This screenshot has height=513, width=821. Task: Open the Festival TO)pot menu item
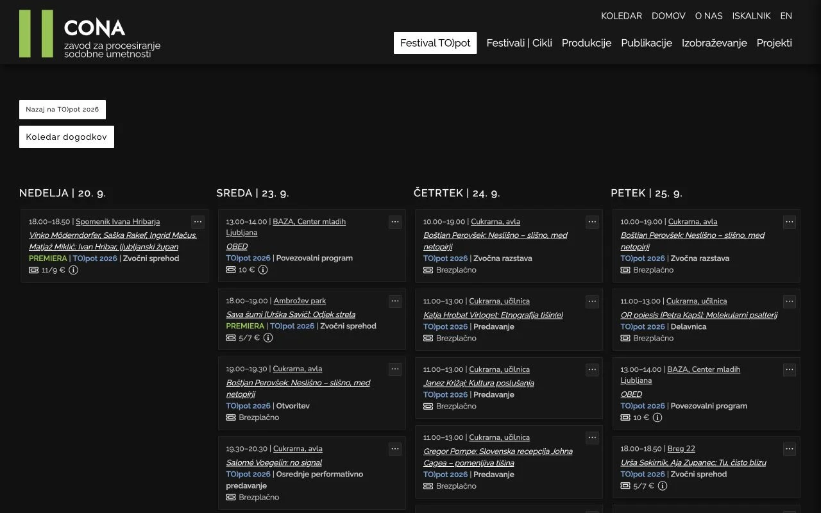point(436,43)
